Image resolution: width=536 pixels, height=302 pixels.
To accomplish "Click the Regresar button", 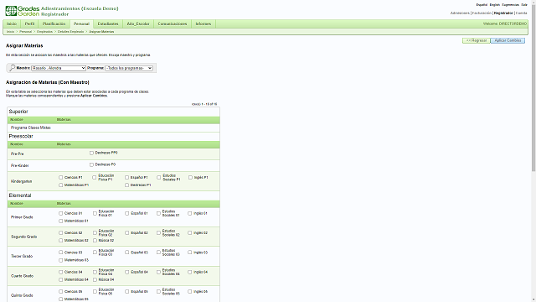I will click(x=477, y=40).
